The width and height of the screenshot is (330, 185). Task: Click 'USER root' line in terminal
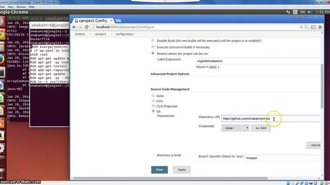pyautogui.click(x=39, y=54)
